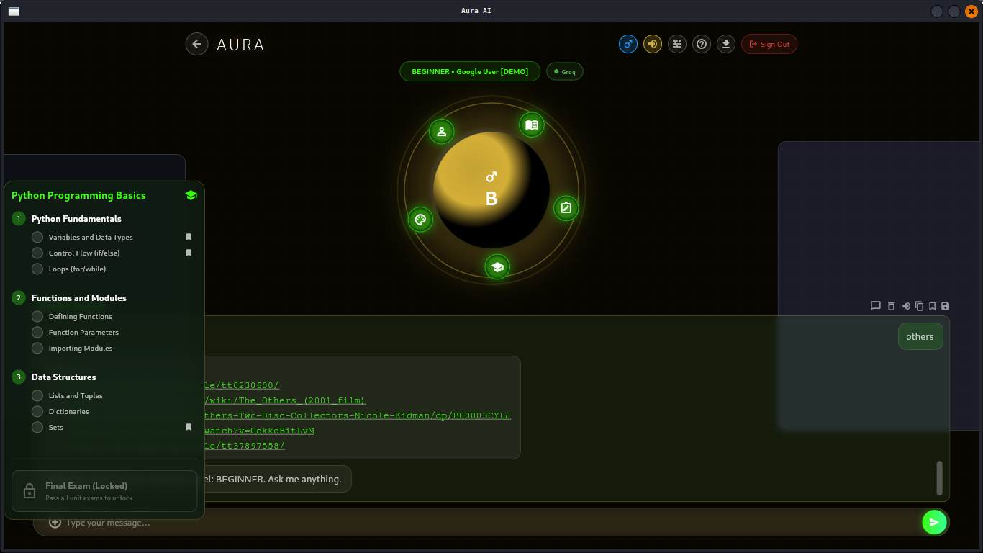The height and width of the screenshot is (553, 983).
Task: Open the Loops (for/while) lesson
Action: pos(77,269)
